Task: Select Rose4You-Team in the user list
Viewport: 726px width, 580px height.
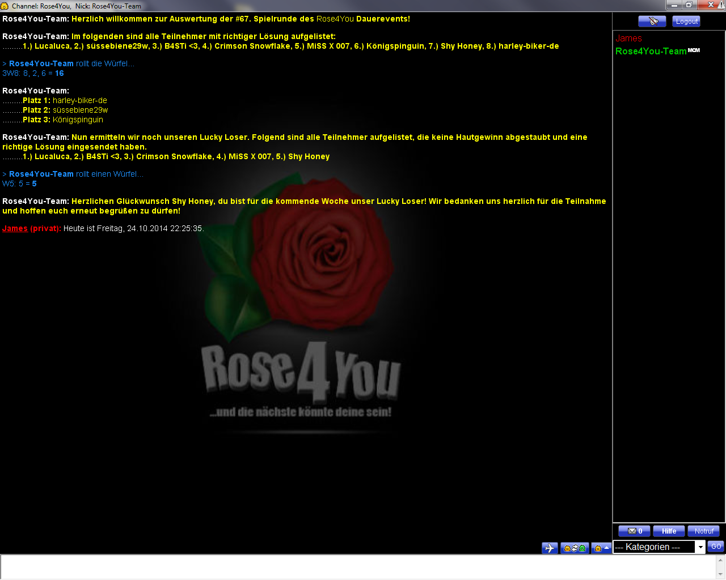Action: pos(651,51)
